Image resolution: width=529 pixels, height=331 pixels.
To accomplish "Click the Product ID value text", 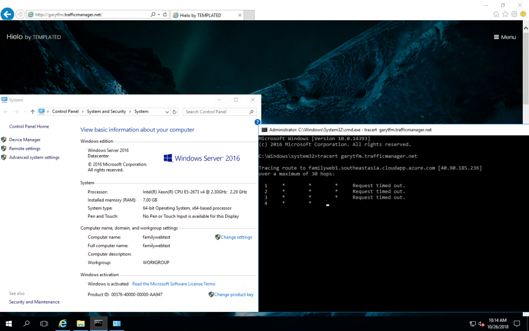I will [136, 294].
